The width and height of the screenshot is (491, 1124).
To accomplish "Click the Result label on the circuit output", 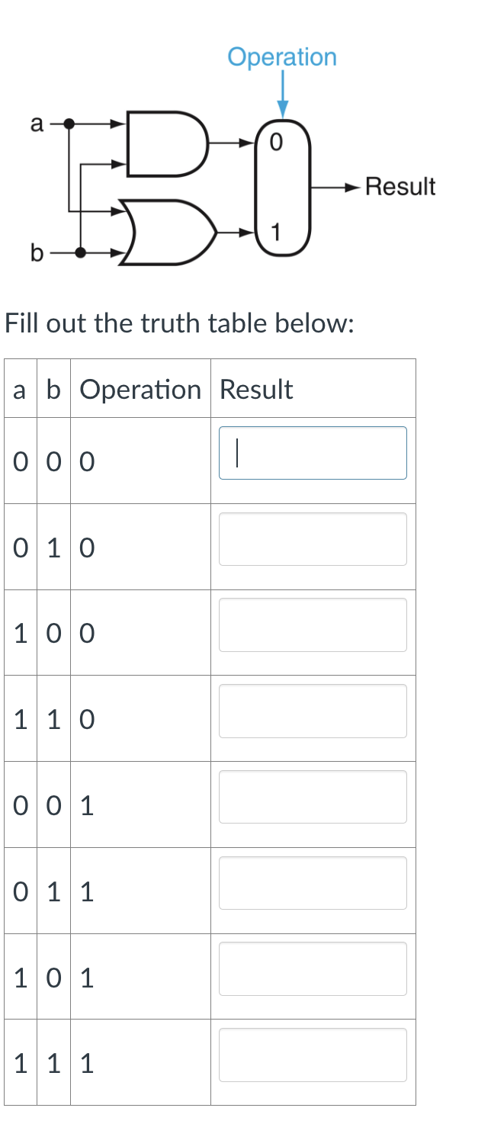I will [x=400, y=185].
